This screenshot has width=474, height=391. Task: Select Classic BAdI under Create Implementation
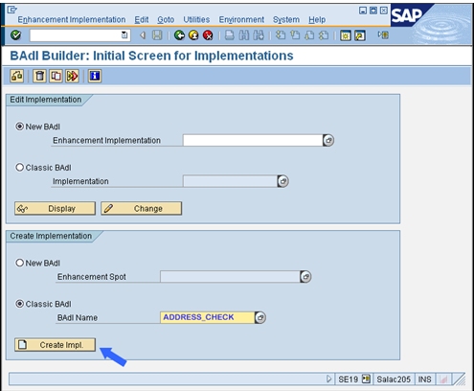(x=19, y=304)
